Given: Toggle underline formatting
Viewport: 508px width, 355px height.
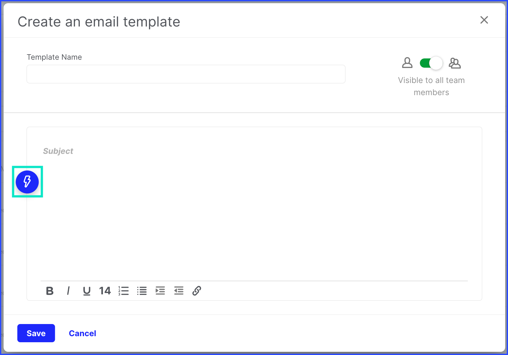Looking at the screenshot, I should pyautogui.click(x=87, y=291).
